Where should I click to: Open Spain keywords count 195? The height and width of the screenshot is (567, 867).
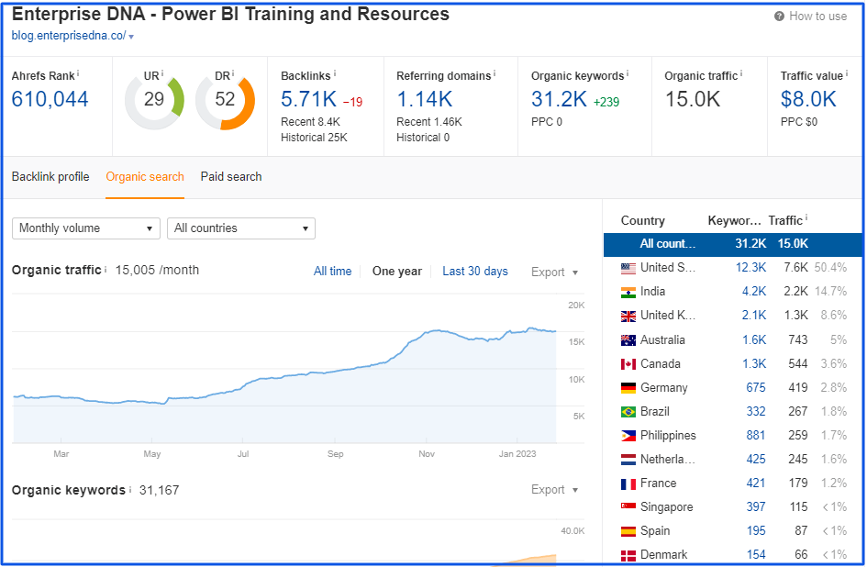(756, 530)
